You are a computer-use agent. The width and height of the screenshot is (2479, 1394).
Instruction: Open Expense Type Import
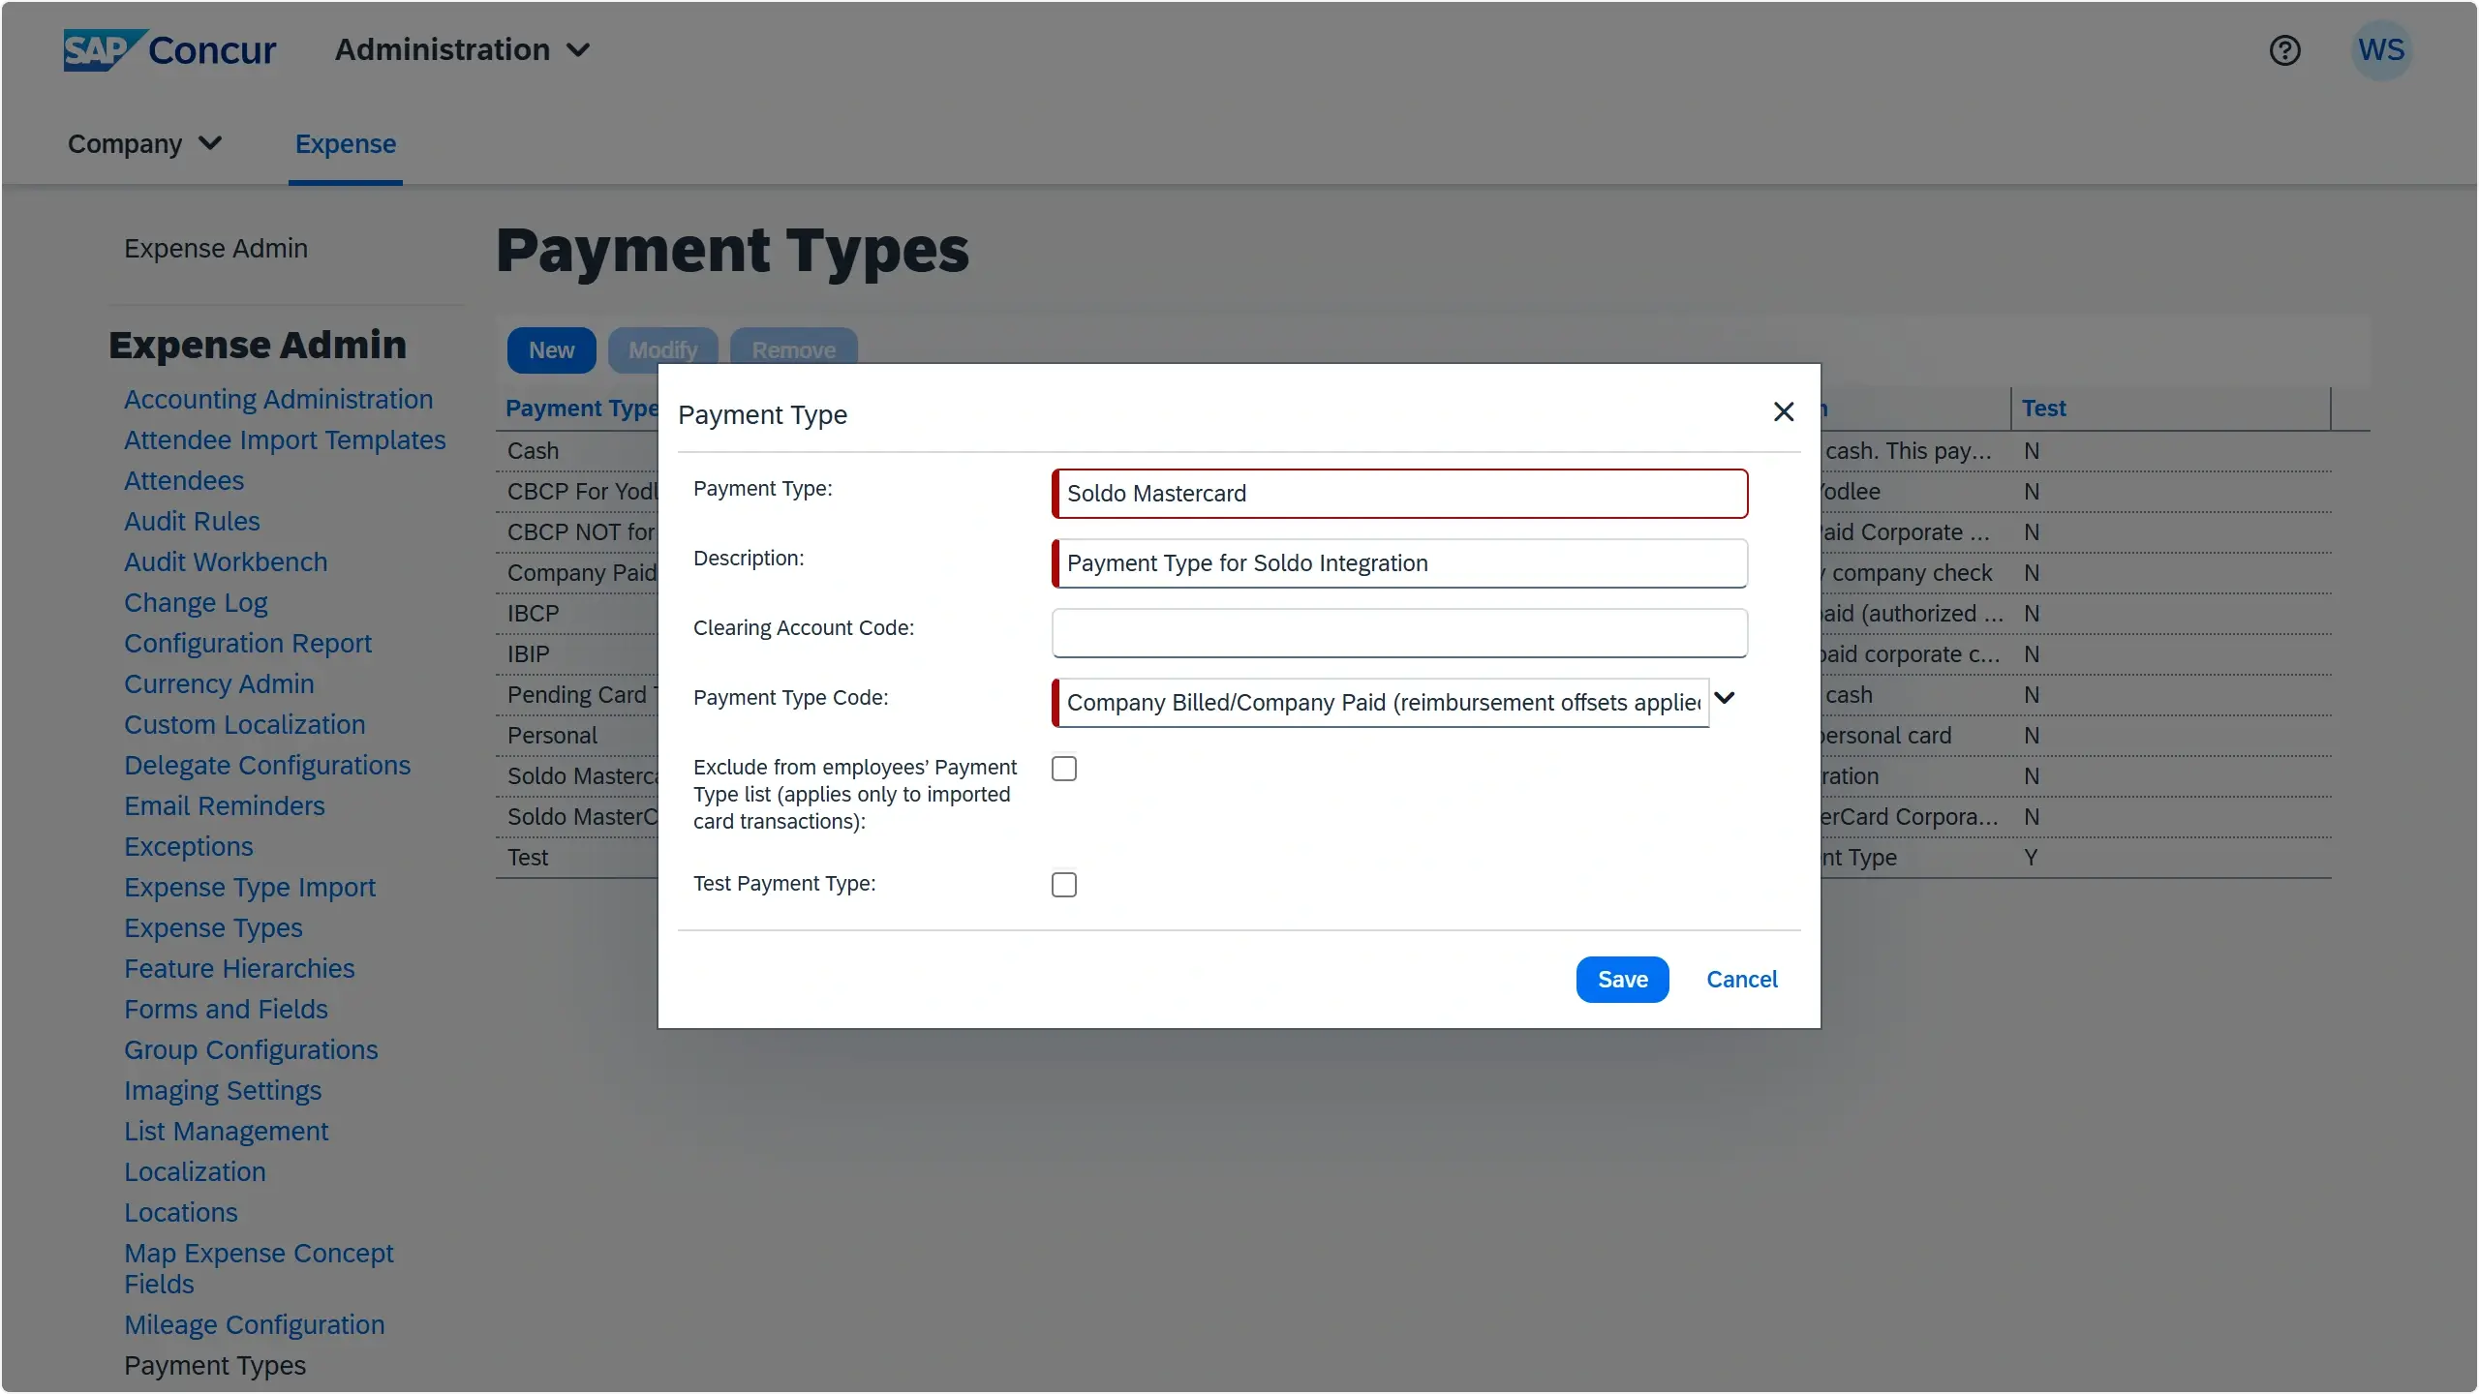(250, 887)
